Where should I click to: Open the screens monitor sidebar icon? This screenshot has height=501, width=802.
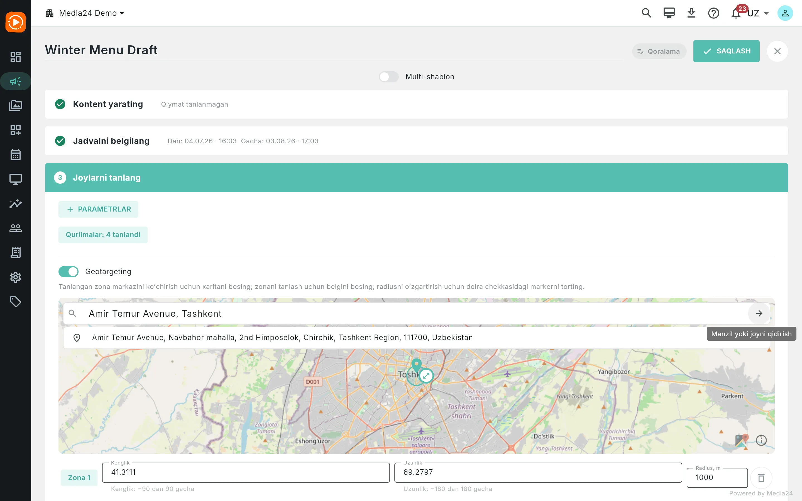[x=16, y=179]
